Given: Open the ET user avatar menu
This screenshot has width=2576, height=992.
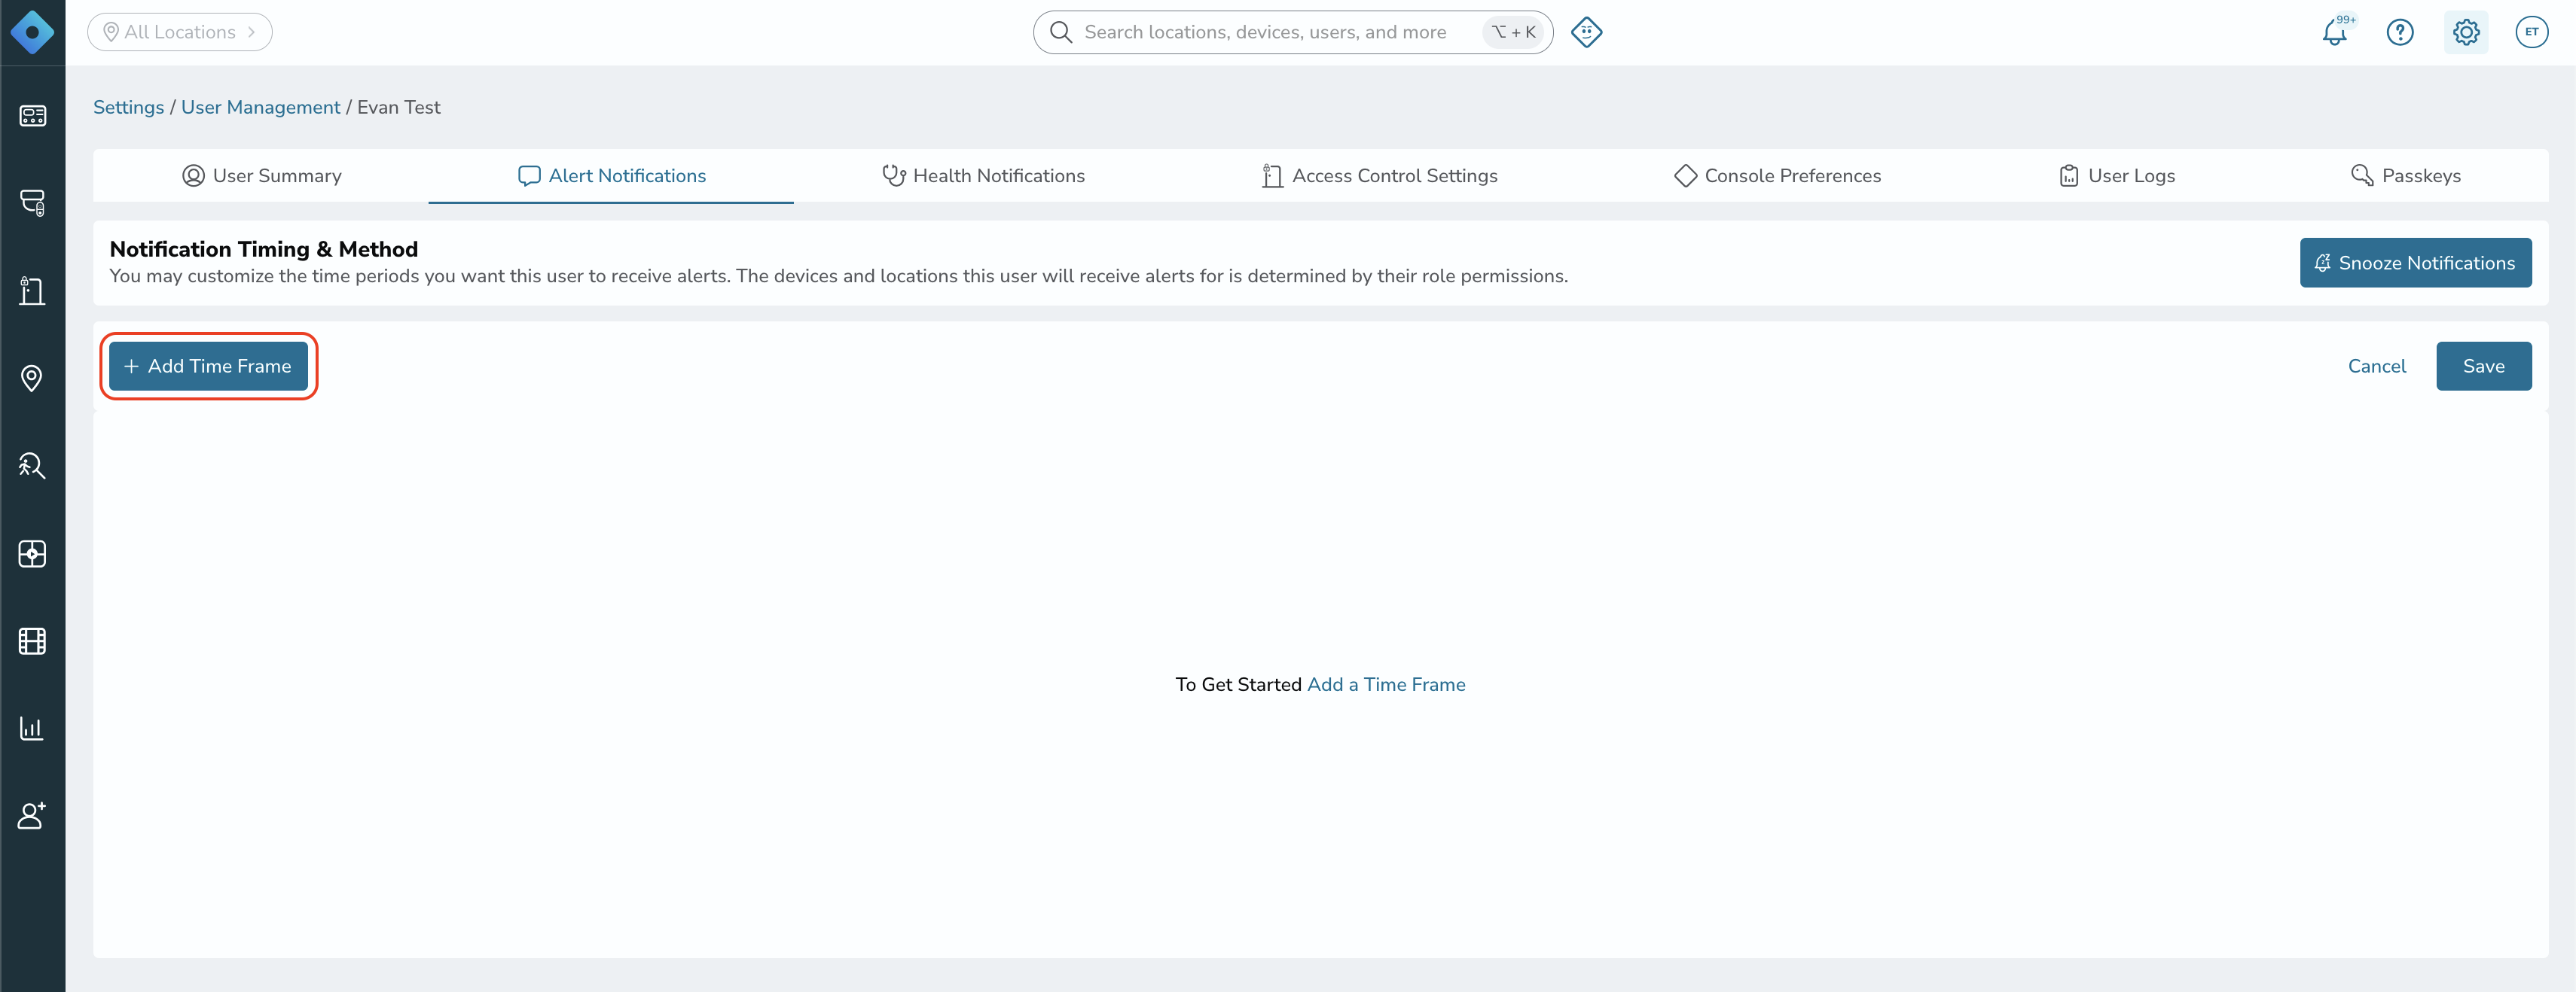Looking at the screenshot, I should pyautogui.click(x=2531, y=32).
